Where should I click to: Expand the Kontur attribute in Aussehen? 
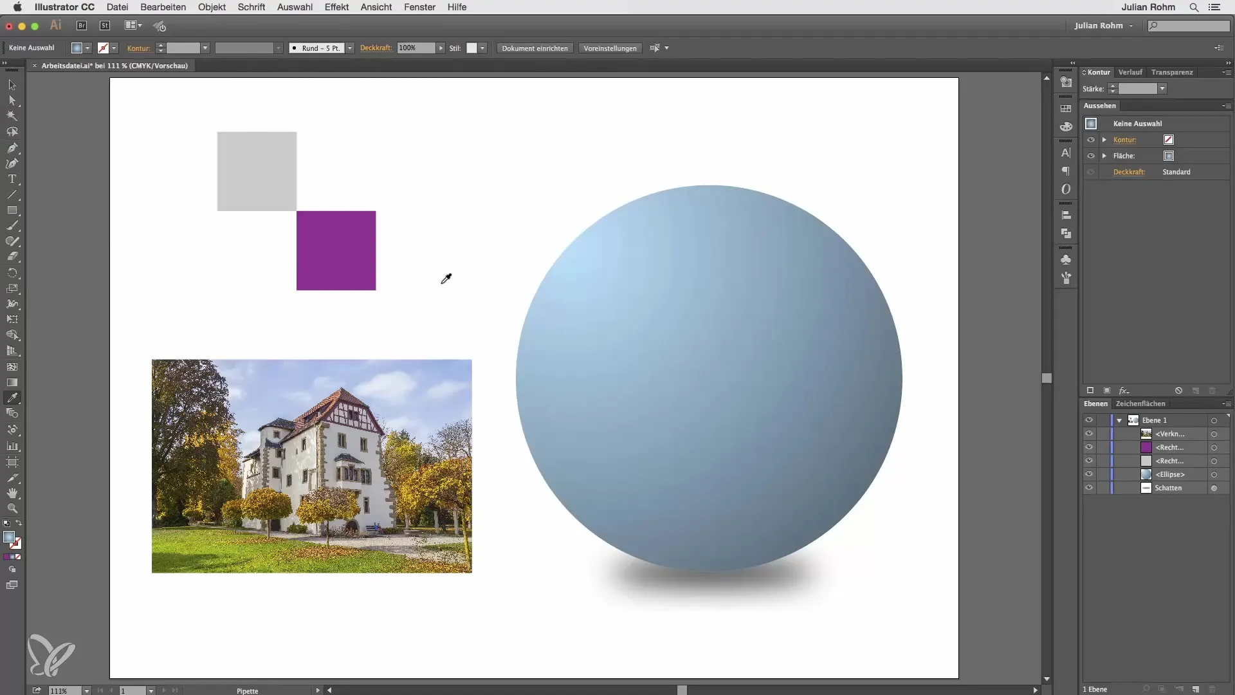click(1104, 140)
